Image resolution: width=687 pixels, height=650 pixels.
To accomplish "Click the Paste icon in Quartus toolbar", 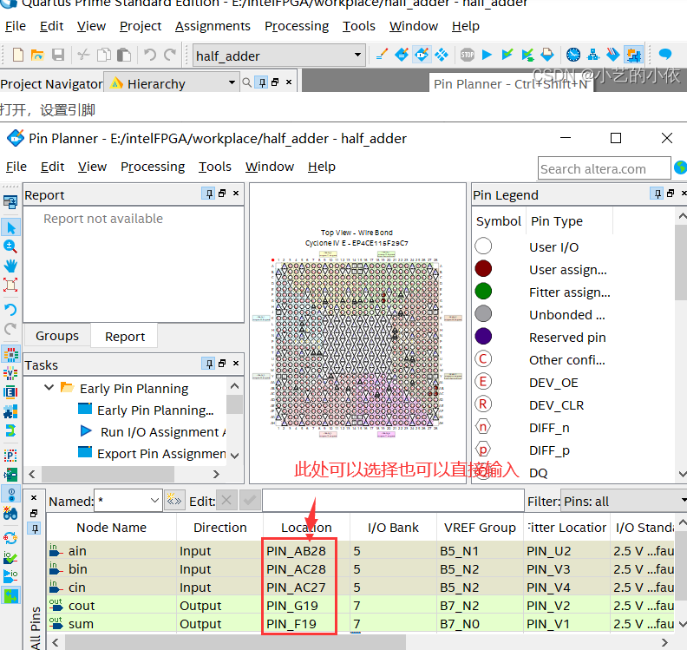I will pos(124,56).
